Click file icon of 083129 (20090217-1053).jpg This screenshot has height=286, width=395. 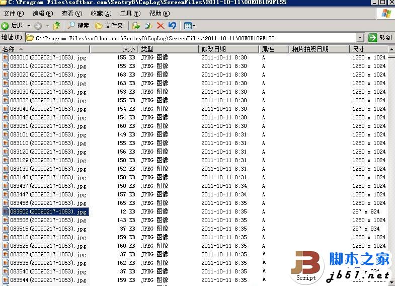click(x=6, y=160)
